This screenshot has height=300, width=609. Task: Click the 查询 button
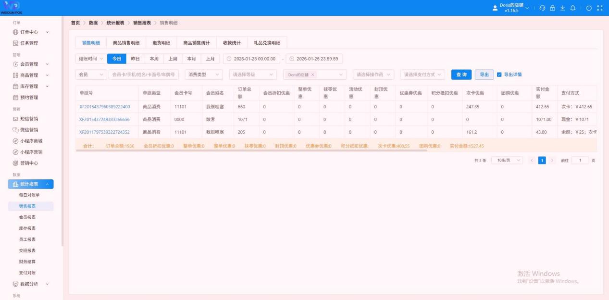(461, 75)
